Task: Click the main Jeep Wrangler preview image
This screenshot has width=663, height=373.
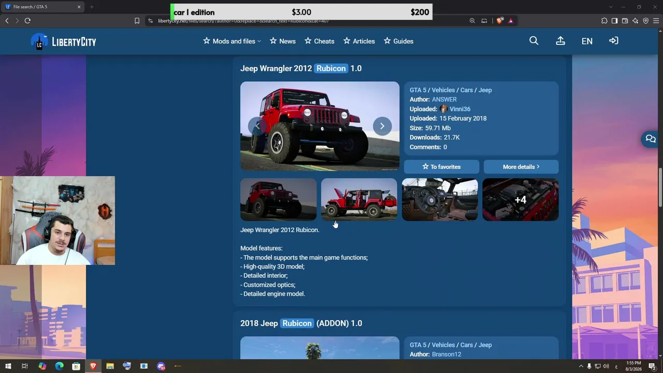Action: [x=320, y=126]
